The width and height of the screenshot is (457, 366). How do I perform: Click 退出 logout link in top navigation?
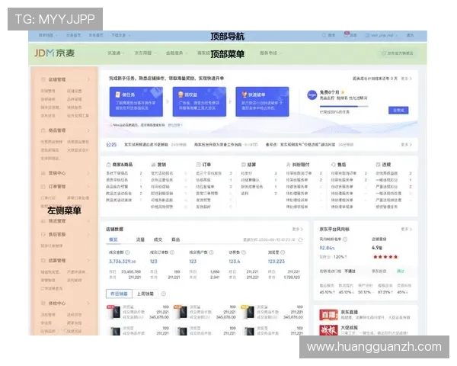[410, 35]
